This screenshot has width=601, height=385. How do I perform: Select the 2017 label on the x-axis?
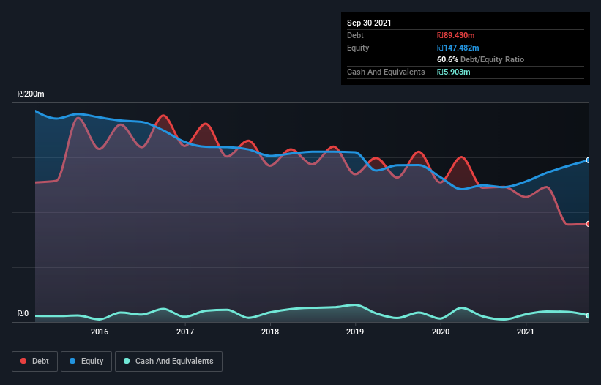pos(185,332)
